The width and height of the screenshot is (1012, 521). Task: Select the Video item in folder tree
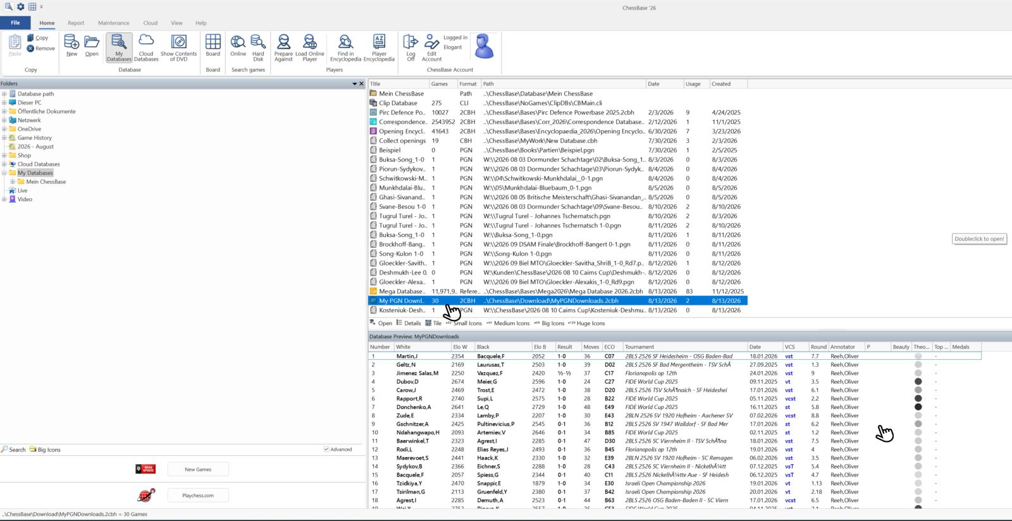25,199
